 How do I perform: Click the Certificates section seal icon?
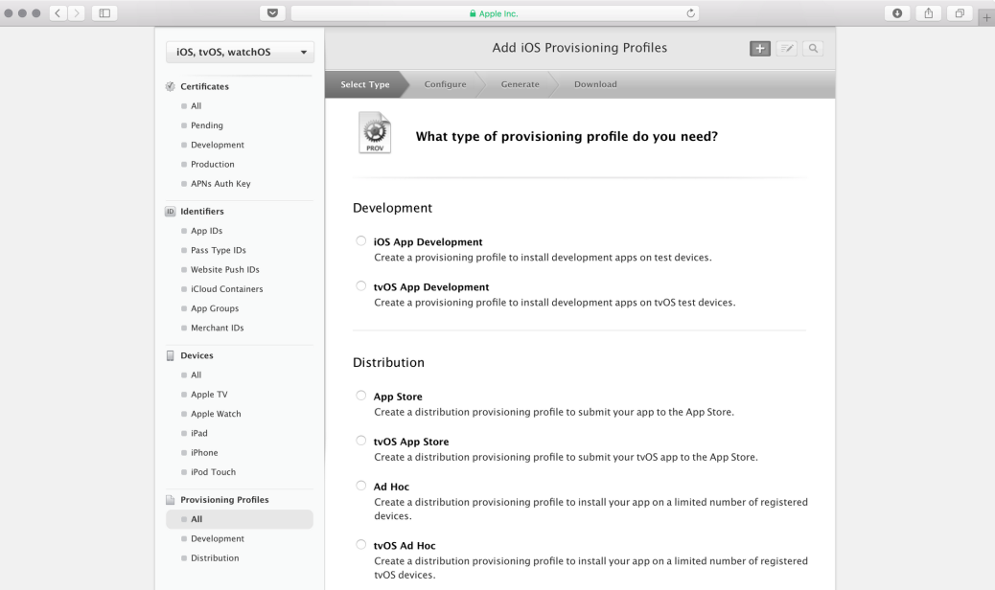(x=170, y=86)
